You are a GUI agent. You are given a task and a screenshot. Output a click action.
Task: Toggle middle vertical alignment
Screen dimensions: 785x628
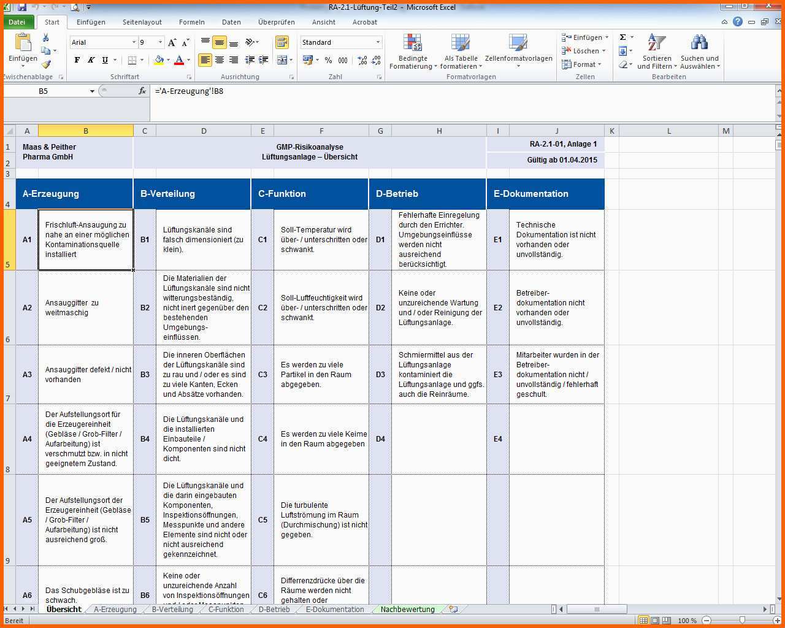tap(220, 42)
